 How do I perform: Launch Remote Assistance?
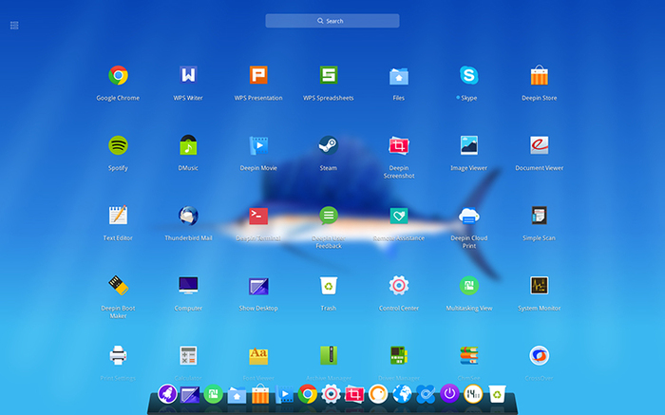(399, 216)
